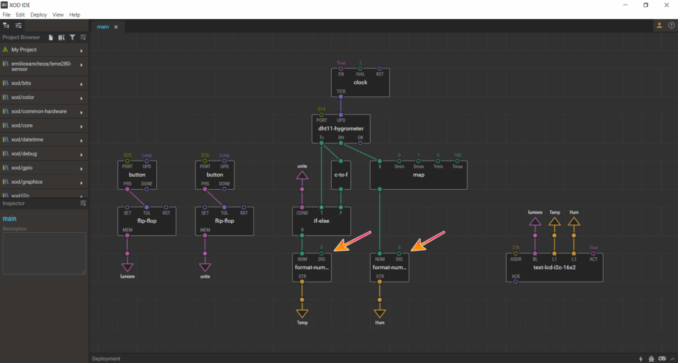Select the flip-flop node feeding unite
This screenshot has height=363, width=678.
pos(224,221)
